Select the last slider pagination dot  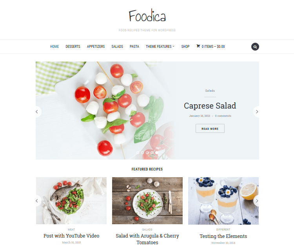(x=156, y=153)
